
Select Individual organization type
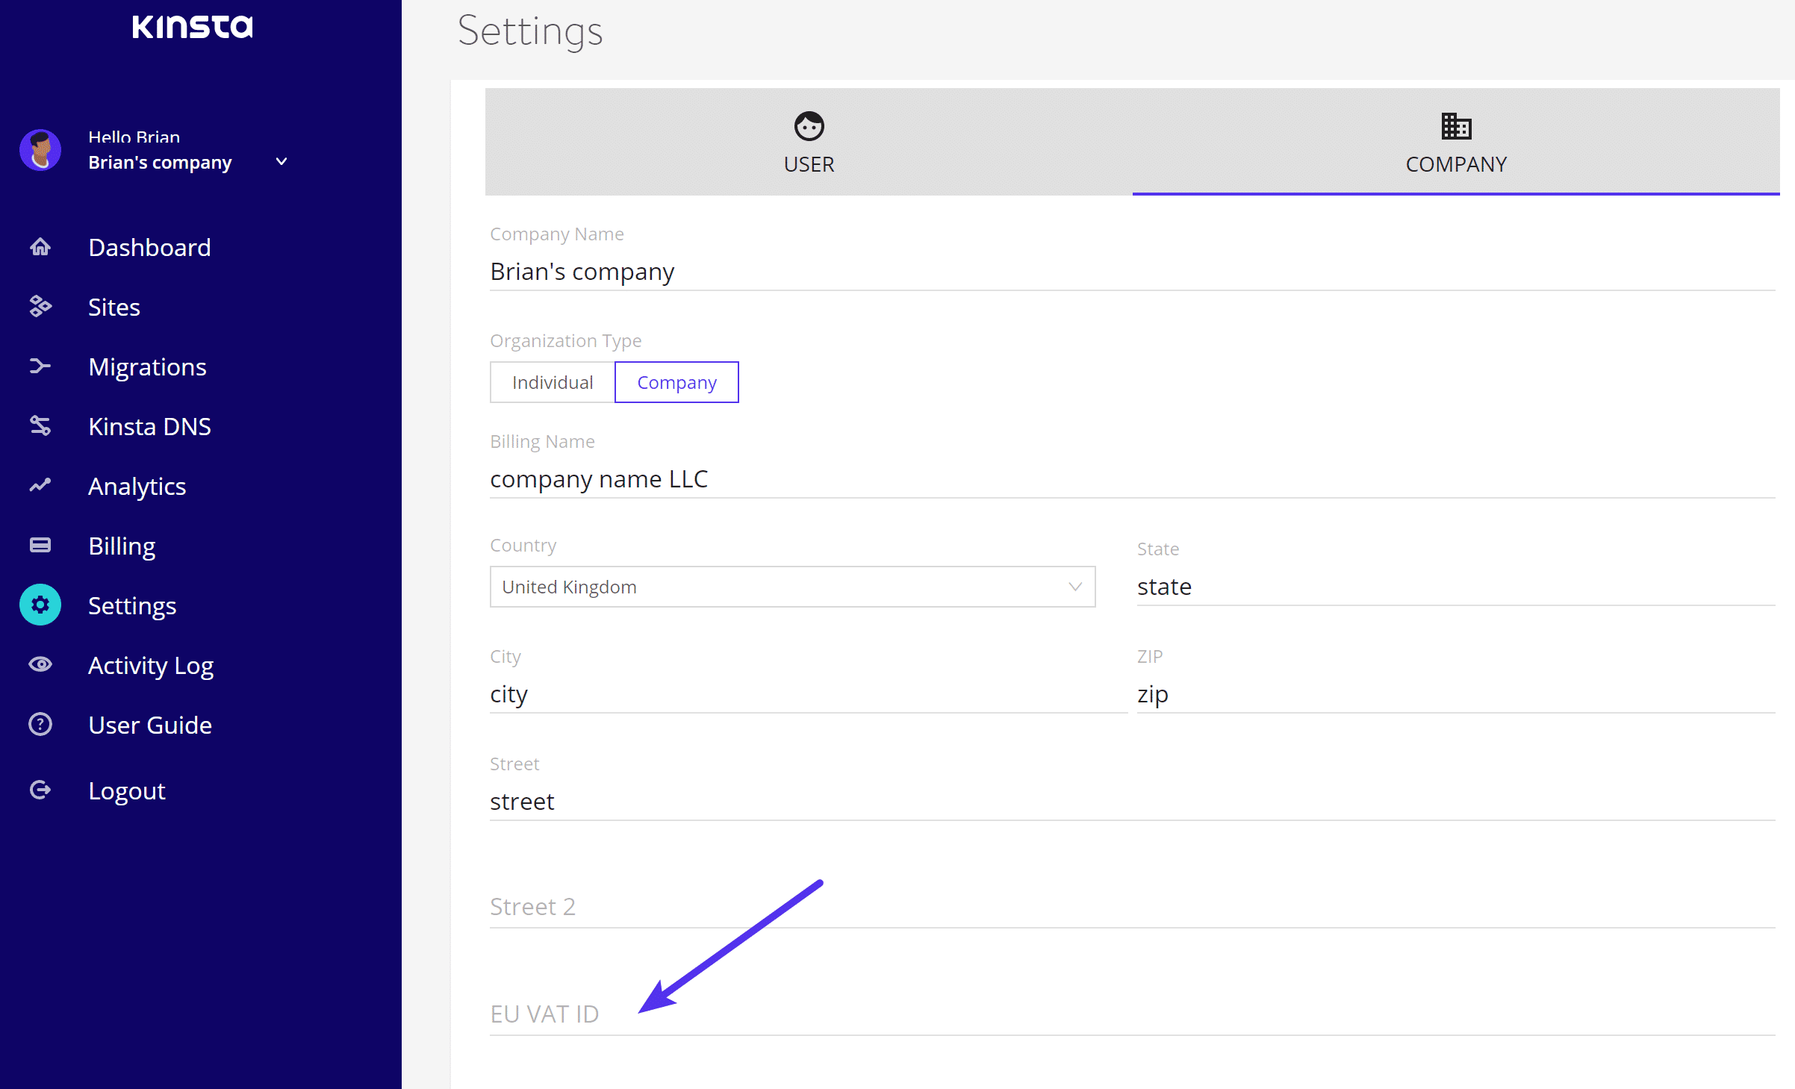coord(553,382)
